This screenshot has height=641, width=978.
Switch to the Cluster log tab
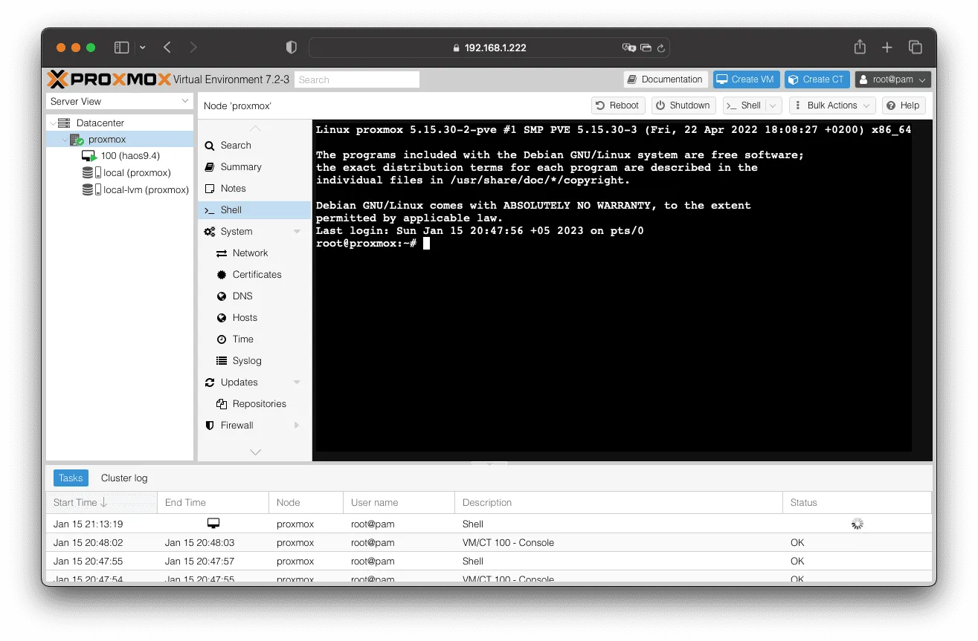pyautogui.click(x=124, y=478)
